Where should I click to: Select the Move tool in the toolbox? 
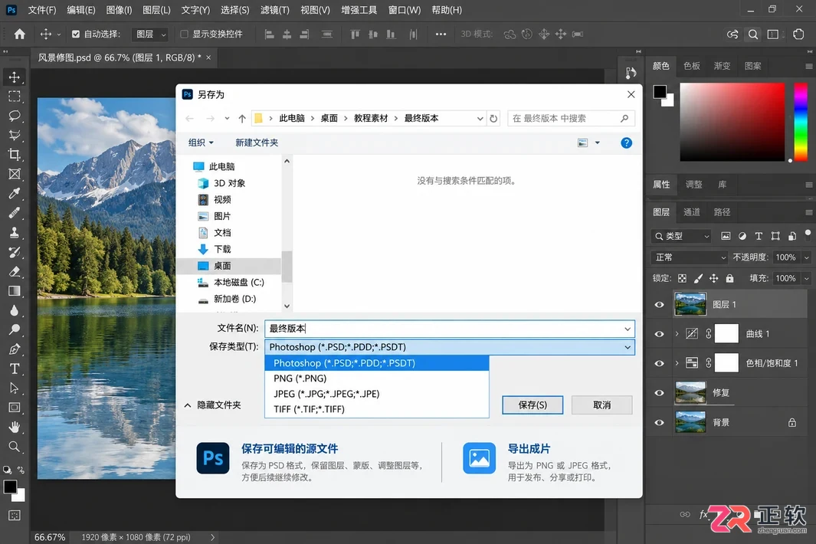coord(14,77)
